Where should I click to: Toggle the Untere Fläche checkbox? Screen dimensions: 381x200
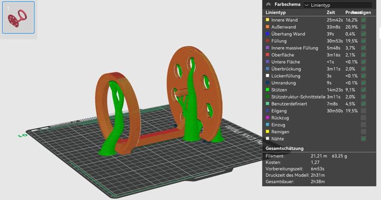pos(363,62)
